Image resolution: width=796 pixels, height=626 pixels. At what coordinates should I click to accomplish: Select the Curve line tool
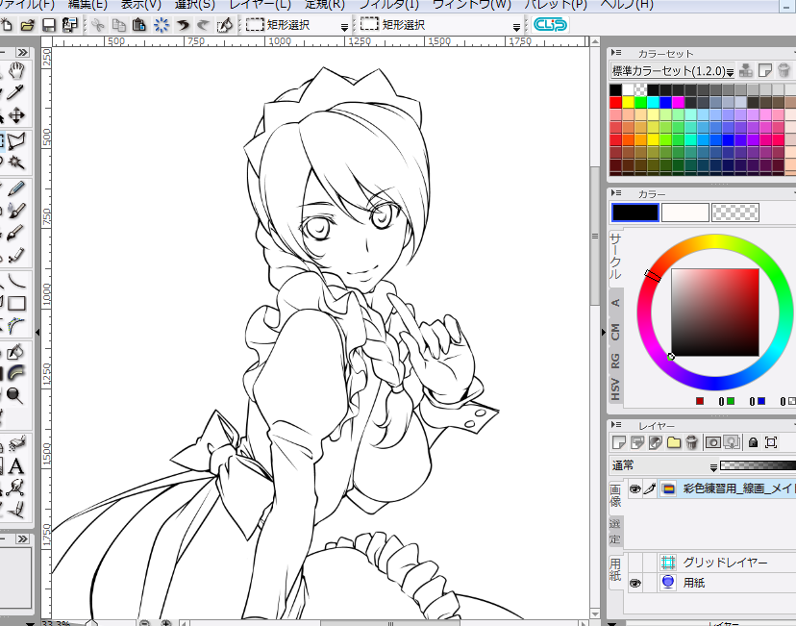coord(16,281)
